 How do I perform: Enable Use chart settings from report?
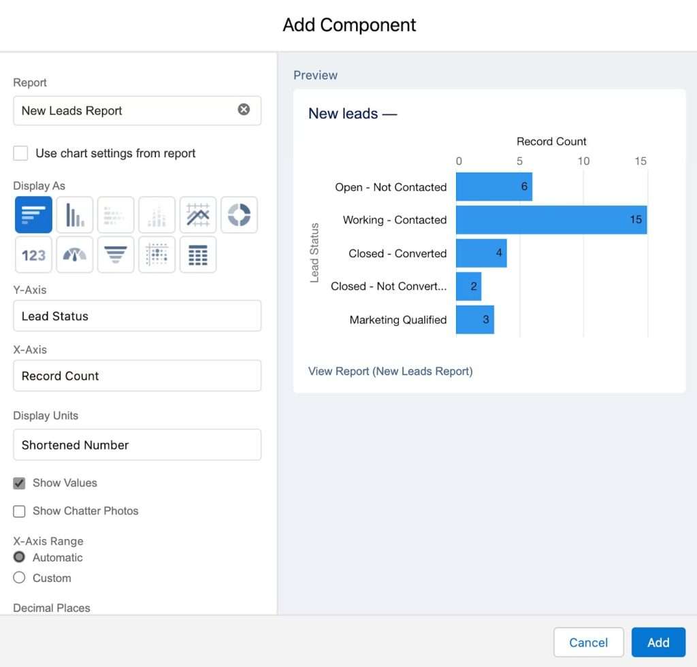(20, 153)
